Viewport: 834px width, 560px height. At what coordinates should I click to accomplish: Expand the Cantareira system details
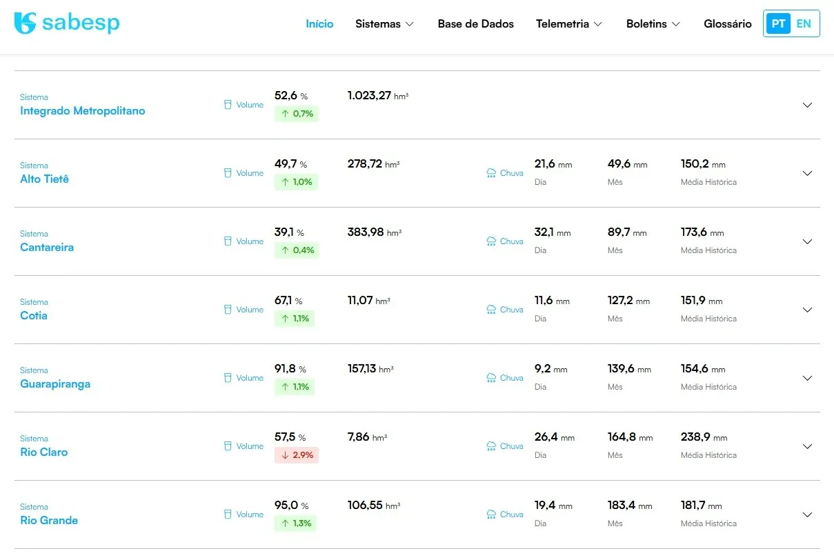point(807,241)
